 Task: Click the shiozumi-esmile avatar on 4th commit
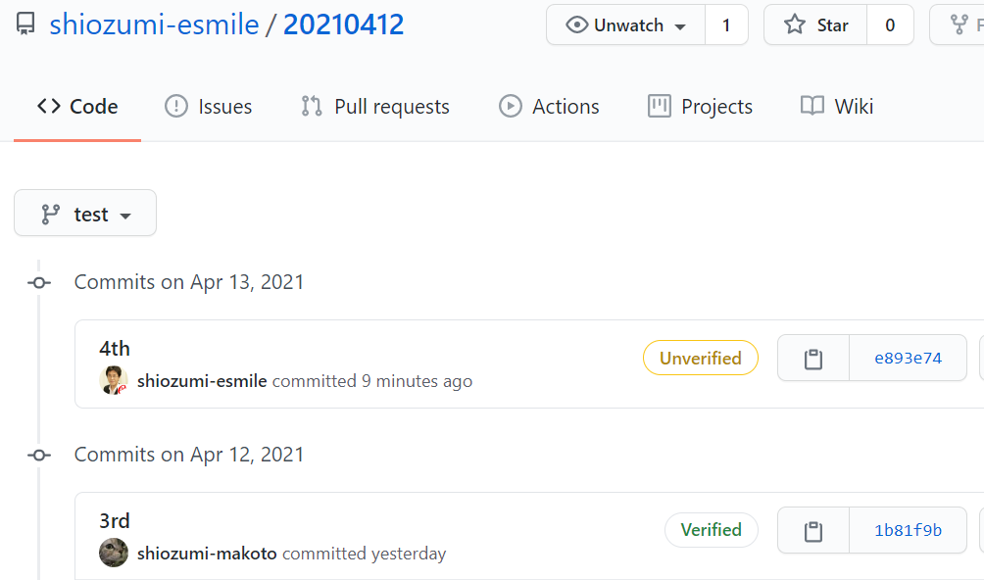pyautogui.click(x=114, y=380)
